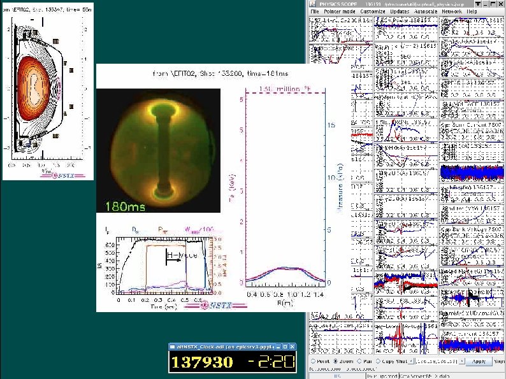Screen dimensions: 506x379
Task: Step to previous shot with left arrow
Action: click(x=411, y=361)
